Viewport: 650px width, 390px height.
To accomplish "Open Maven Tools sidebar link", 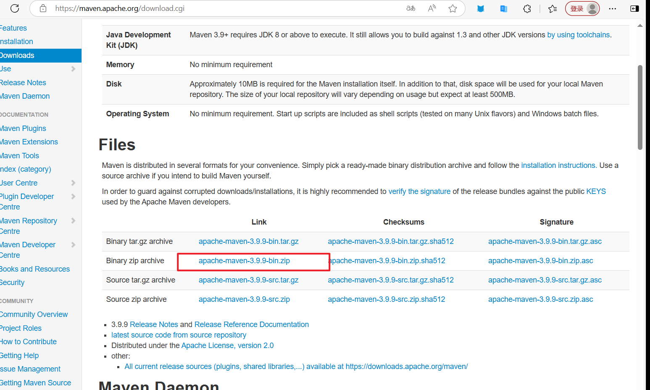I will coord(19,156).
